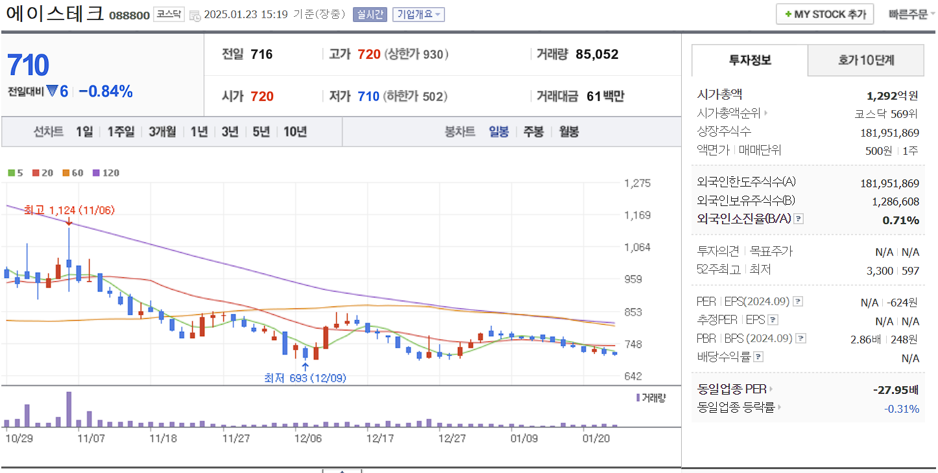Click the 실시간 realtime badge
The height and width of the screenshot is (473, 938).
371,14
